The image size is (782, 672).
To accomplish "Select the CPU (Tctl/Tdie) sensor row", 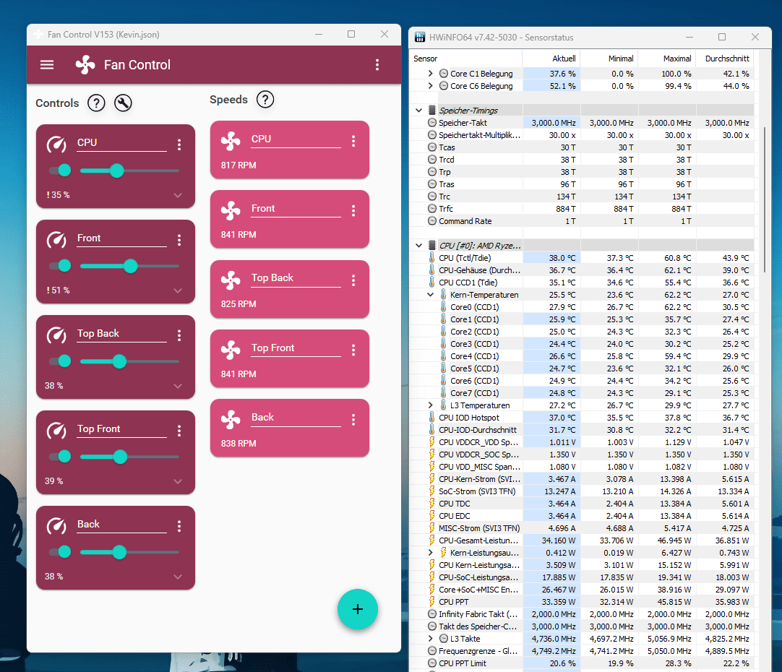I will point(582,258).
